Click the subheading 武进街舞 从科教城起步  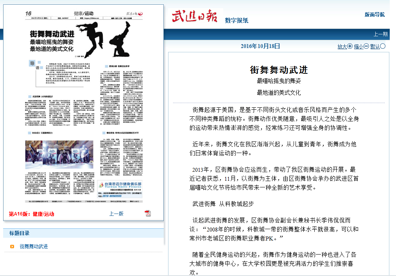223,204
